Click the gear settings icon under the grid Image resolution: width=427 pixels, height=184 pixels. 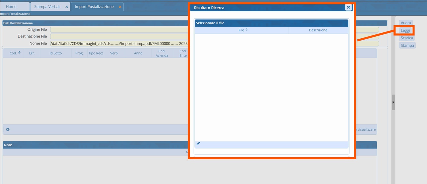click(x=8, y=129)
